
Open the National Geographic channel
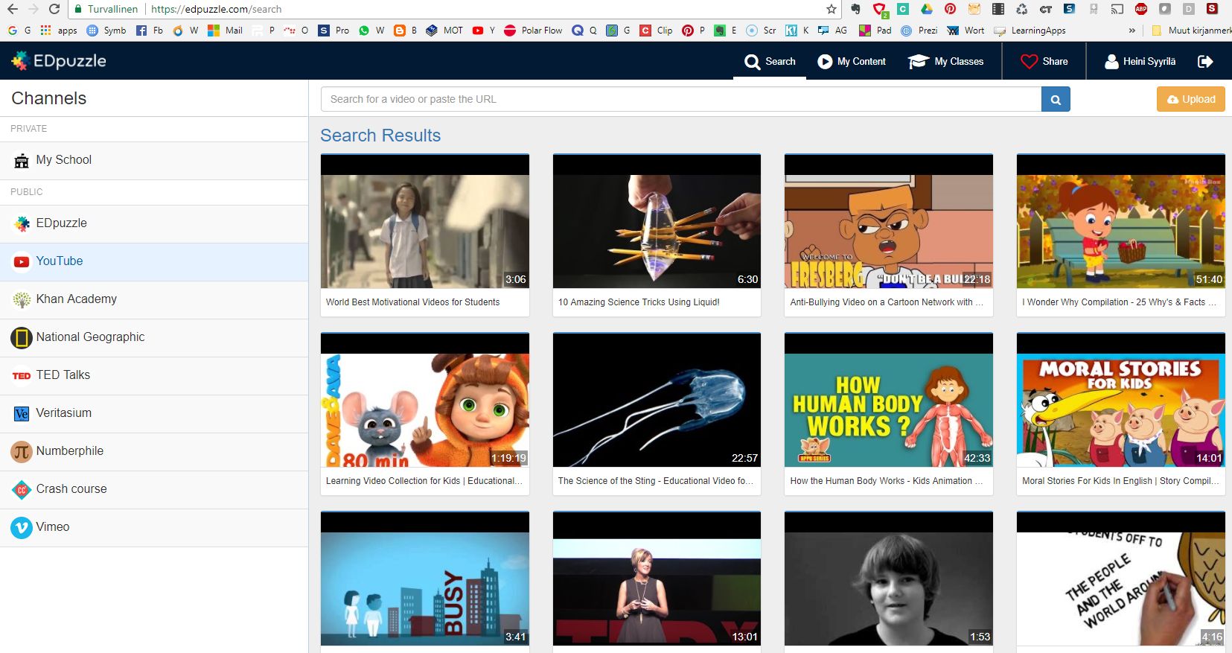click(90, 337)
